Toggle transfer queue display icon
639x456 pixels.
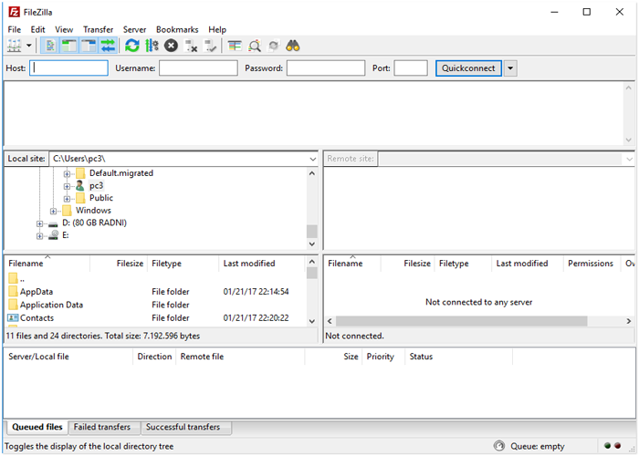(108, 46)
